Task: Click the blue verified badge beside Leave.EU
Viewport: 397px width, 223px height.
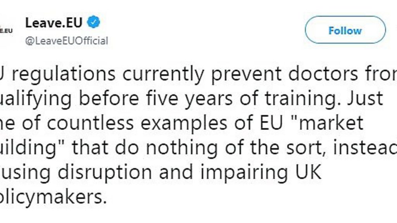Action: (94, 22)
